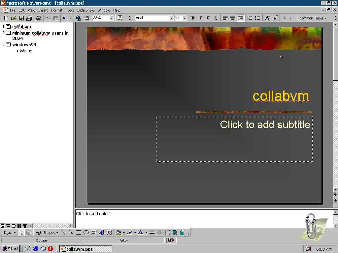Apply bulleted list formatting
Viewport: 338px width, 253px height.
[x=257, y=18]
